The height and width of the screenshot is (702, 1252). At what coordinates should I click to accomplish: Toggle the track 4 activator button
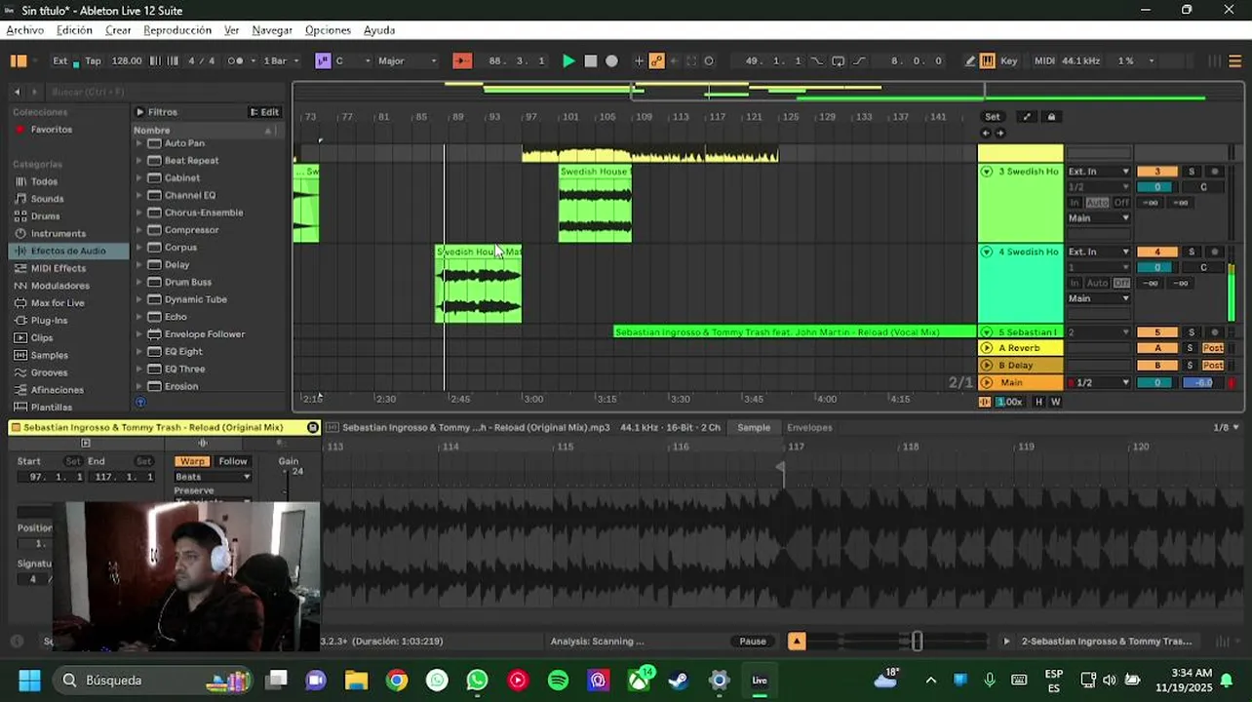(1157, 252)
